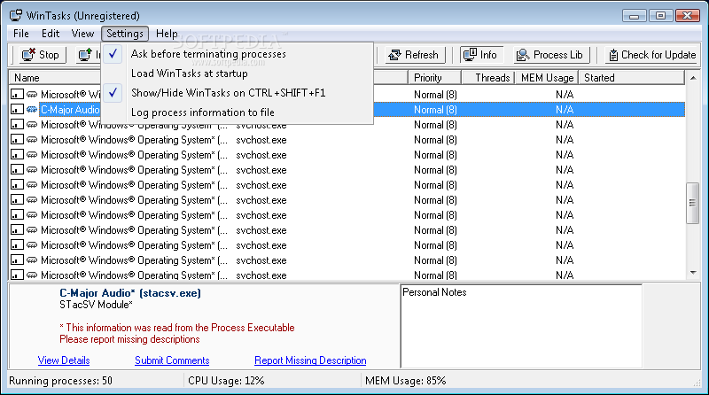This screenshot has height=395, width=709.
Task: Click the Normal (8) priority of C-Major Audio
Action: pos(435,109)
